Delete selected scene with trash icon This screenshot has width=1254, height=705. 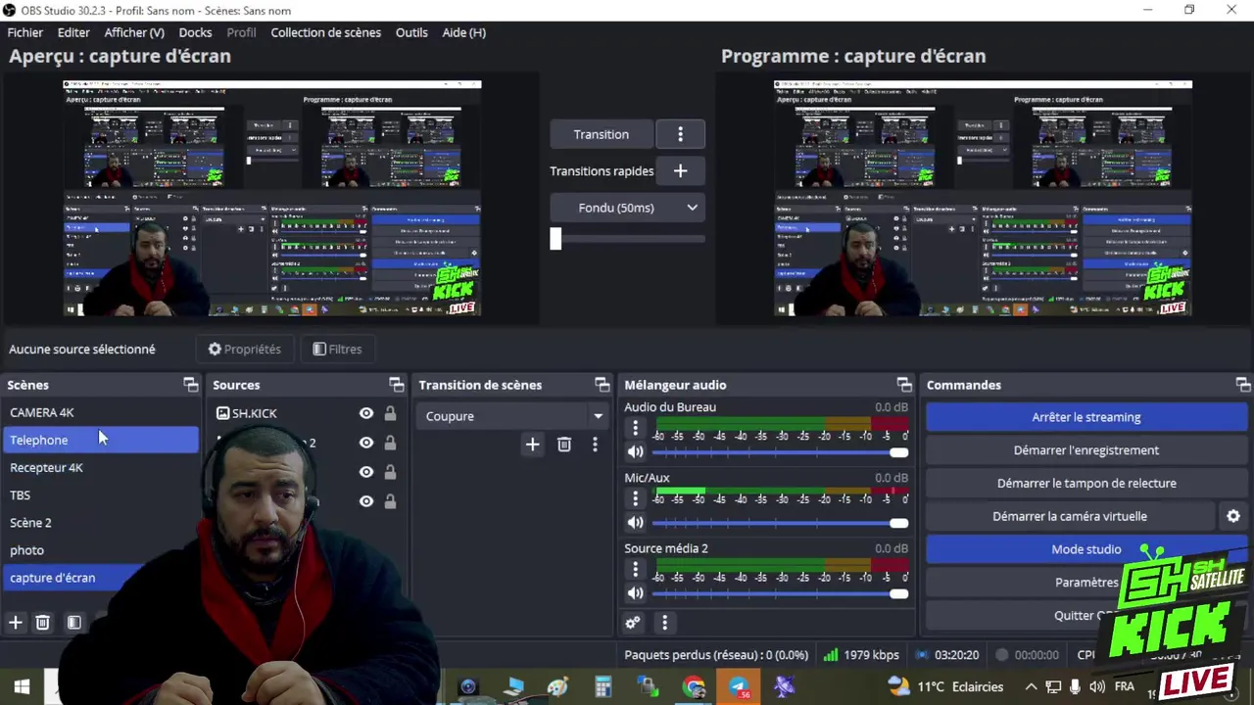click(x=43, y=623)
